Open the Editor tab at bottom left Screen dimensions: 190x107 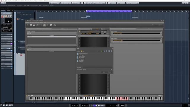click(x=8, y=103)
